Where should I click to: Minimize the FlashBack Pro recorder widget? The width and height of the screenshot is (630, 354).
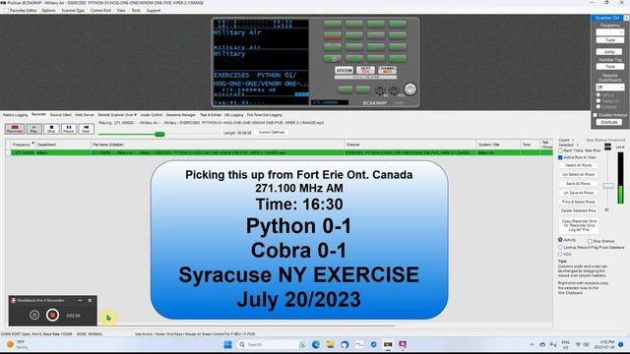click(80, 300)
